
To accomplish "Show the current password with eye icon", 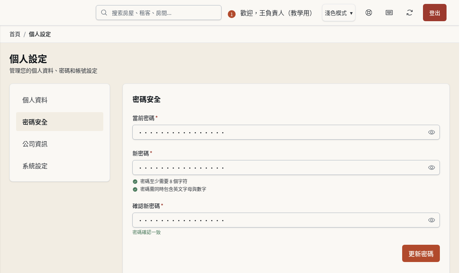I will tap(432, 132).
